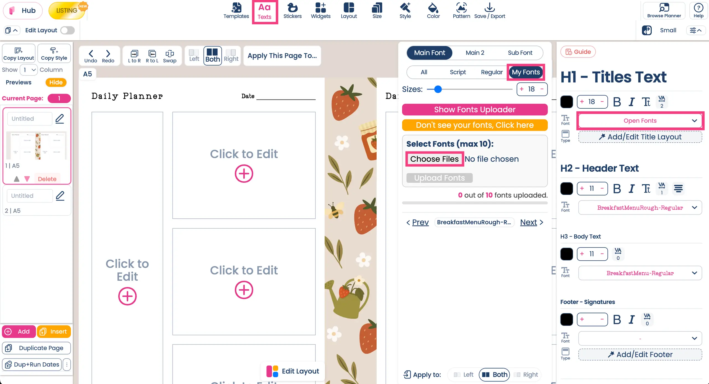The height and width of the screenshot is (384, 709).
Task: Edit first page name with pencil icon
Action: coord(60,119)
